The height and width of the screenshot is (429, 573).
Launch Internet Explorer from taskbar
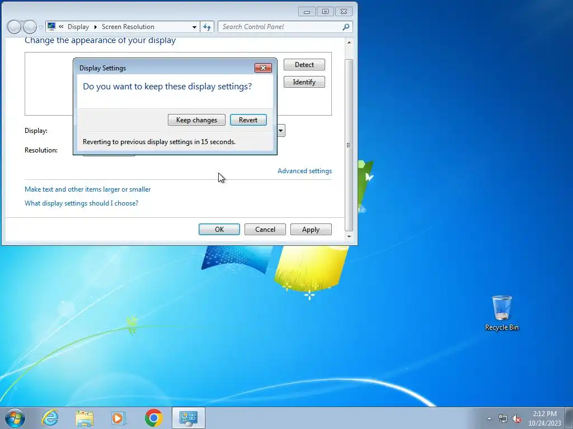(50, 418)
